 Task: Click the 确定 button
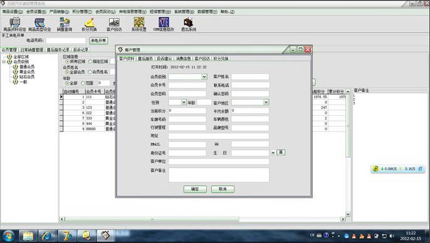point(195,189)
